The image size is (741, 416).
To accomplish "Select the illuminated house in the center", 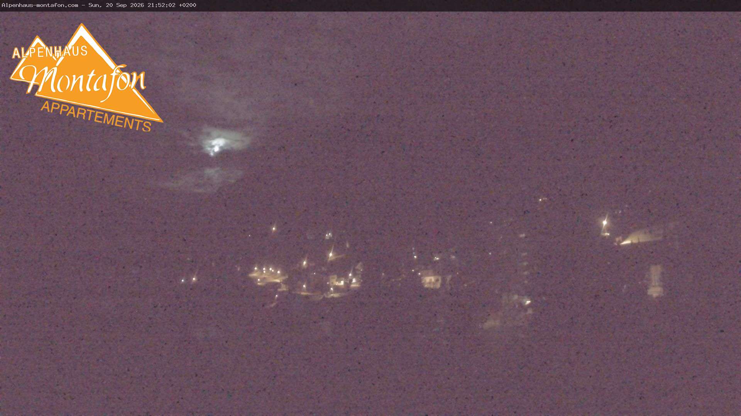I will pyautogui.click(x=432, y=279).
